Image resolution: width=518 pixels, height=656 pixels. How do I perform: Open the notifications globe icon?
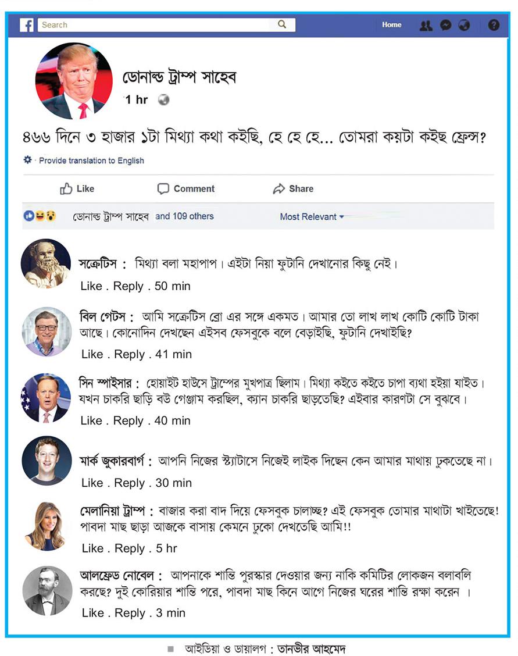(x=464, y=26)
